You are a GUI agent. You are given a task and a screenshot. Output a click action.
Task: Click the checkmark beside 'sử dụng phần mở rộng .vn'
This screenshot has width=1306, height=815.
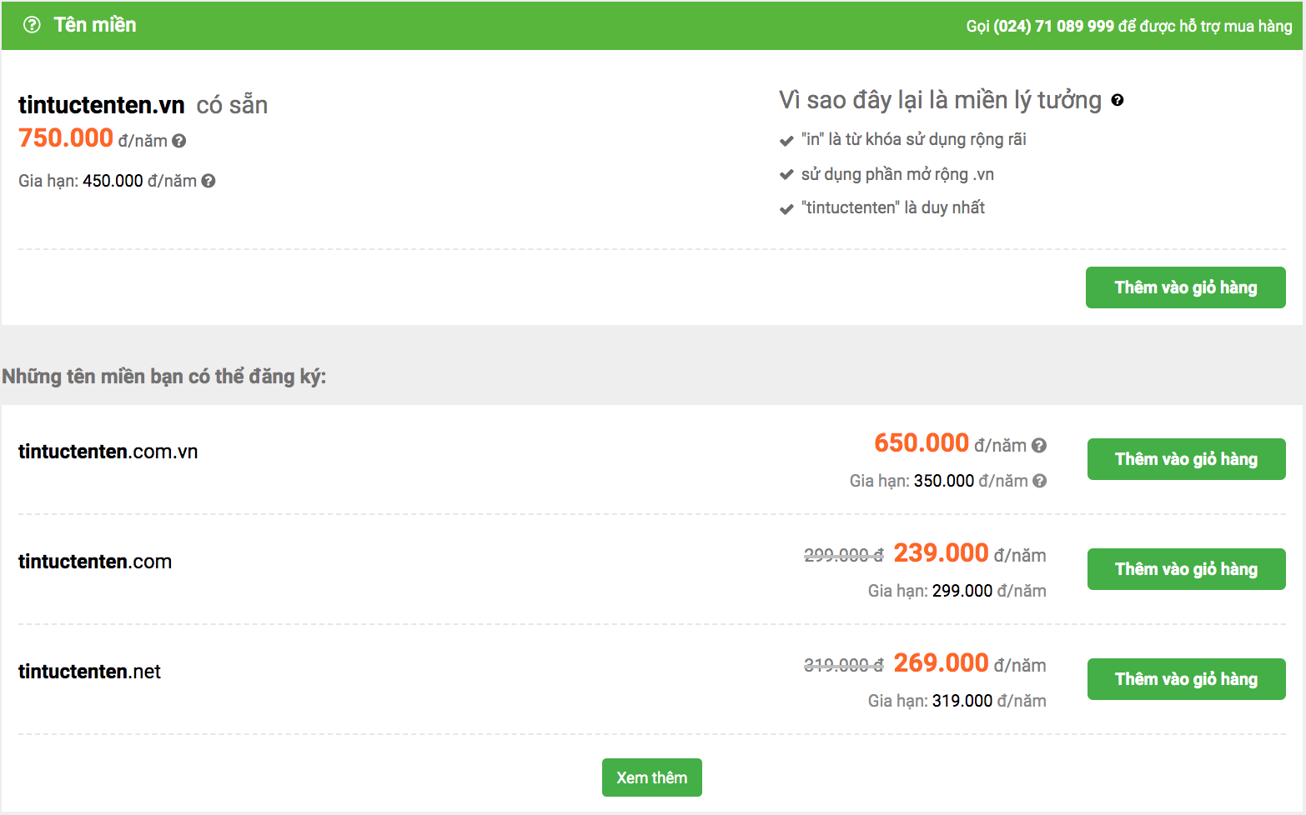785,174
